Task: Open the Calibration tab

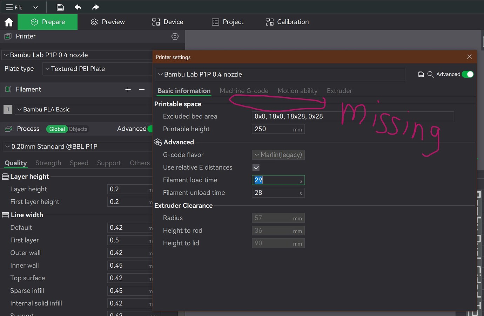Action: click(x=287, y=22)
